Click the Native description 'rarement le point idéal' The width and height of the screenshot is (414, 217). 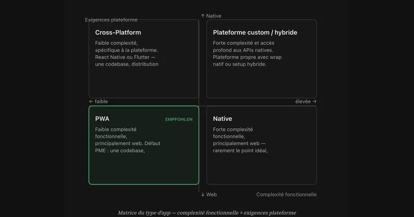coord(240,140)
